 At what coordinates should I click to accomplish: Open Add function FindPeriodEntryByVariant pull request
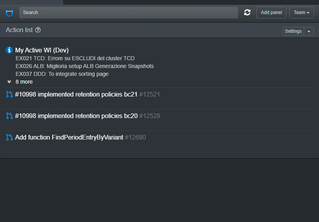[69, 137]
